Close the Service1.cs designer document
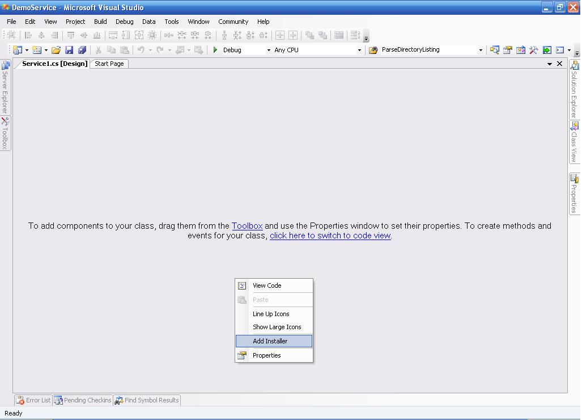This screenshot has width=582, height=420. [x=560, y=64]
